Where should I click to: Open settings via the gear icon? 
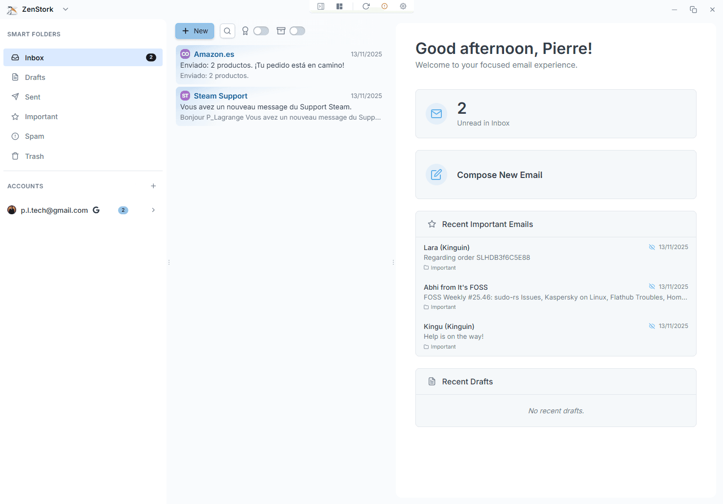[x=403, y=6]
